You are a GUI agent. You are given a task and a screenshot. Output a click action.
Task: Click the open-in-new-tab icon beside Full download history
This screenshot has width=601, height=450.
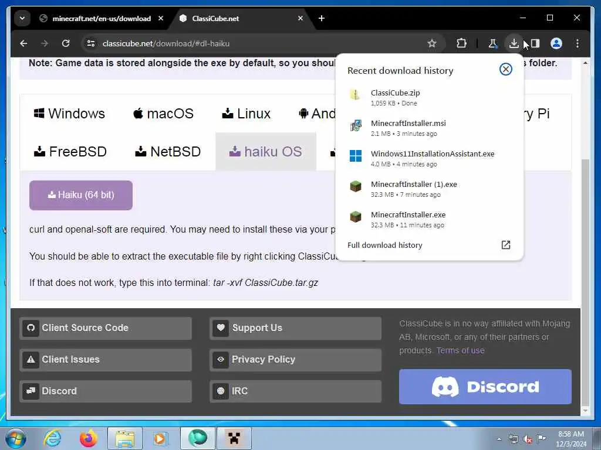[506, 245]
